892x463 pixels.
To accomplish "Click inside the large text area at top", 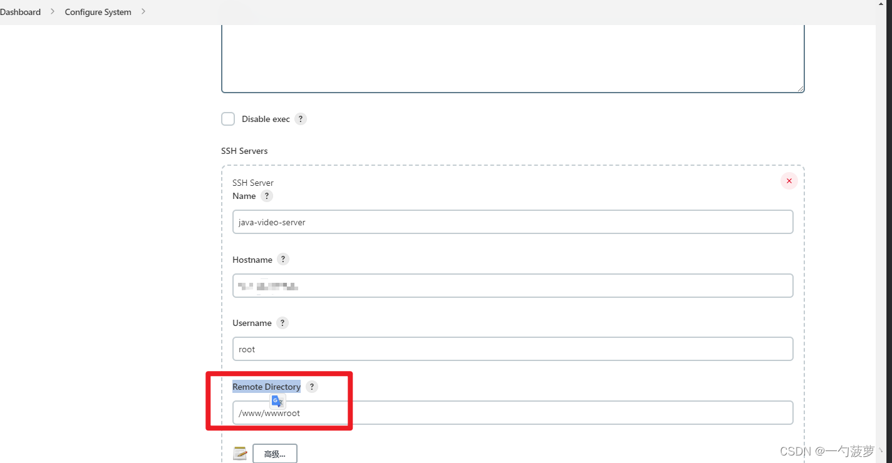I will (513, 58).
